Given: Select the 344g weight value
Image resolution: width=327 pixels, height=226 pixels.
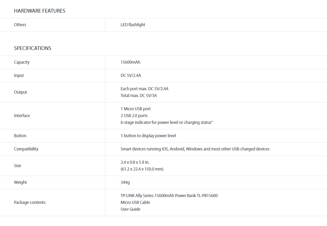Looking at the screenshot, I should tap(125, 182).
